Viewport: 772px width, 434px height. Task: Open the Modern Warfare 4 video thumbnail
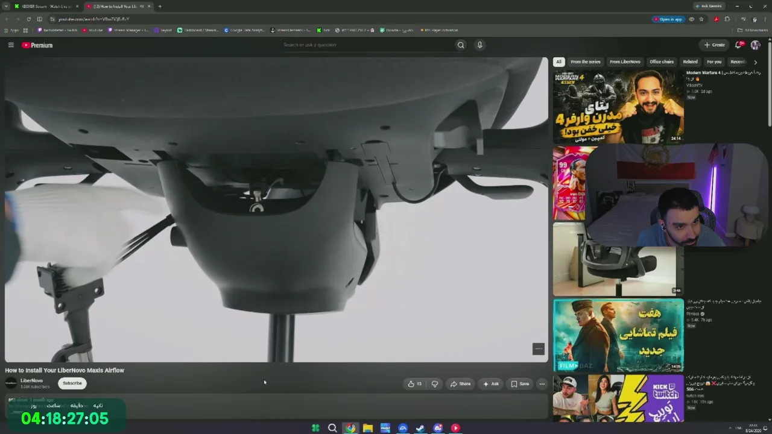(x=618, y=107)
